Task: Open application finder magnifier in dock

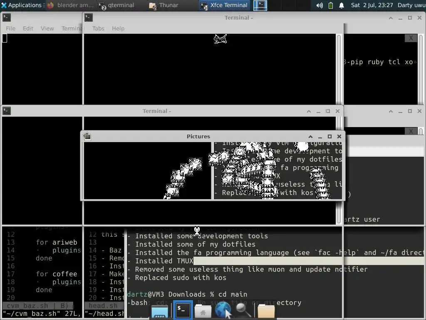Action: 243,310
